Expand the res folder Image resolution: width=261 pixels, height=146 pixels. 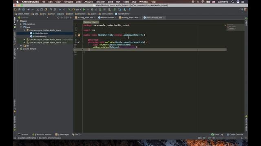21,46
